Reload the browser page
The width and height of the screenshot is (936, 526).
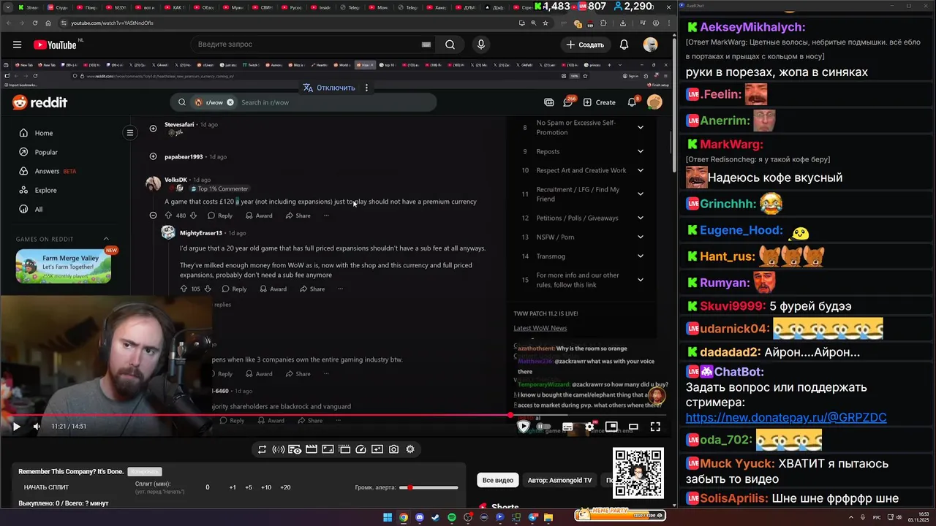click(x=34, y=23)
